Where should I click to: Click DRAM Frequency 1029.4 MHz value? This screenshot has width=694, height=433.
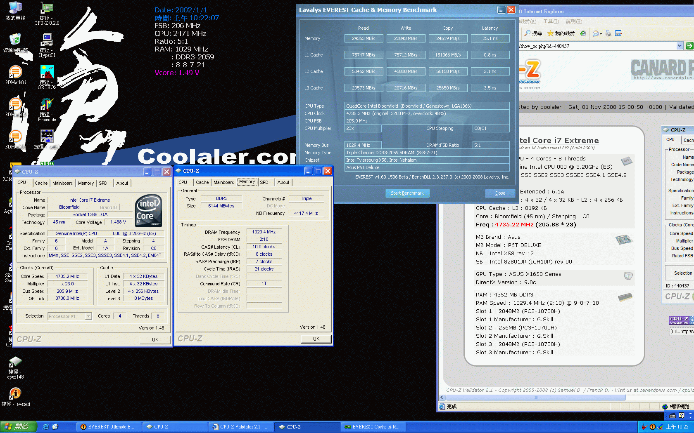click(x=264, y=232)
